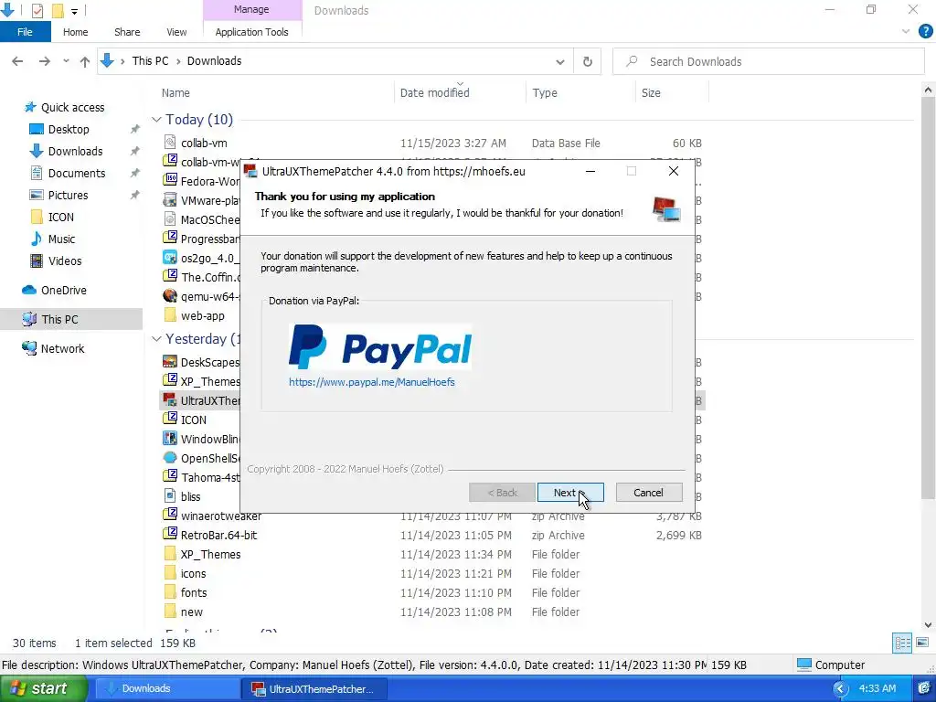The height and width of the screenshot is (702, 936).
Task: Open the Quick Access Toolbar customize dropdown
Action: click(x=74, y=11)
